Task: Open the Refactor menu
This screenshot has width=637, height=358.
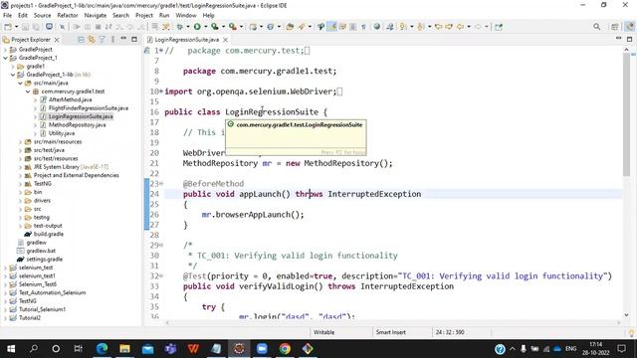Action: click(68, 16)
